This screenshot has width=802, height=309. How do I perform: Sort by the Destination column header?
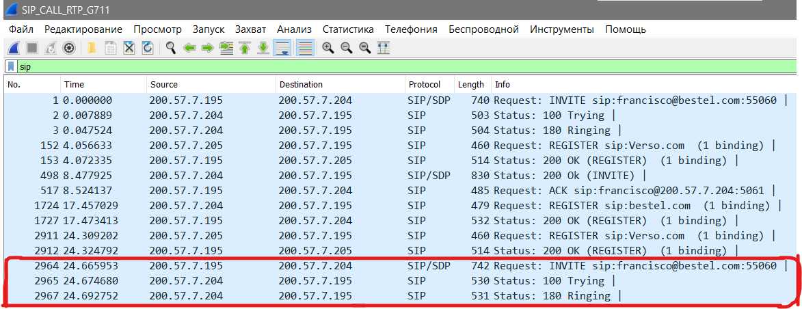point(340,84)
